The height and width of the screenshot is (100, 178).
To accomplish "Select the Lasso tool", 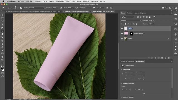I will [3, 21].
